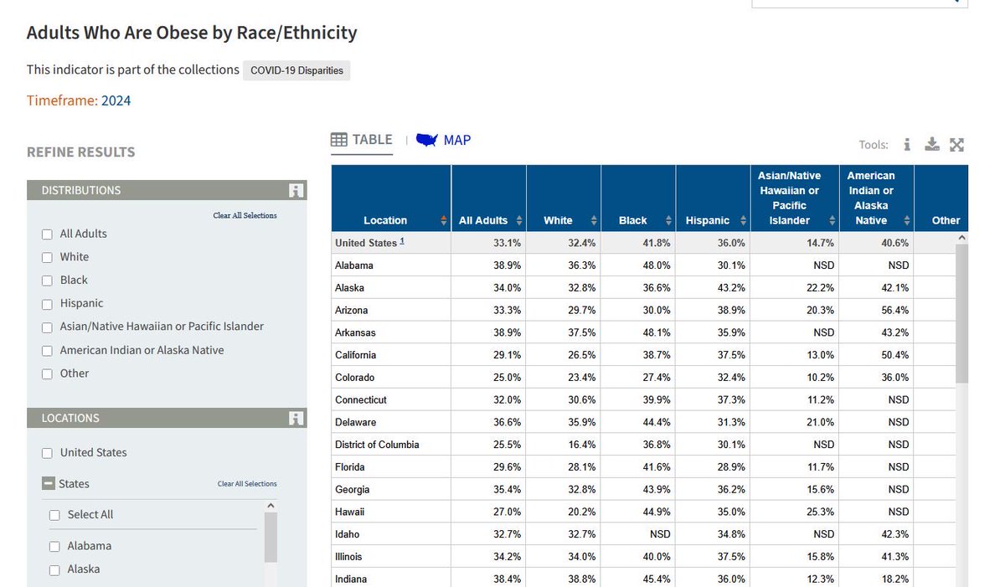
Task: Click United States All Adults 33.1% cell
Action: click(x=489, y=243)
